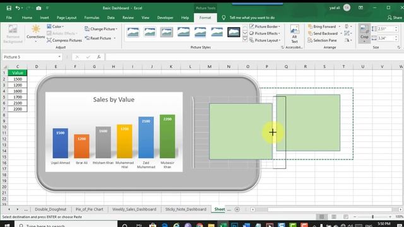Open the Picture Effects dropdown
The image size is (404, 227).
264,33
